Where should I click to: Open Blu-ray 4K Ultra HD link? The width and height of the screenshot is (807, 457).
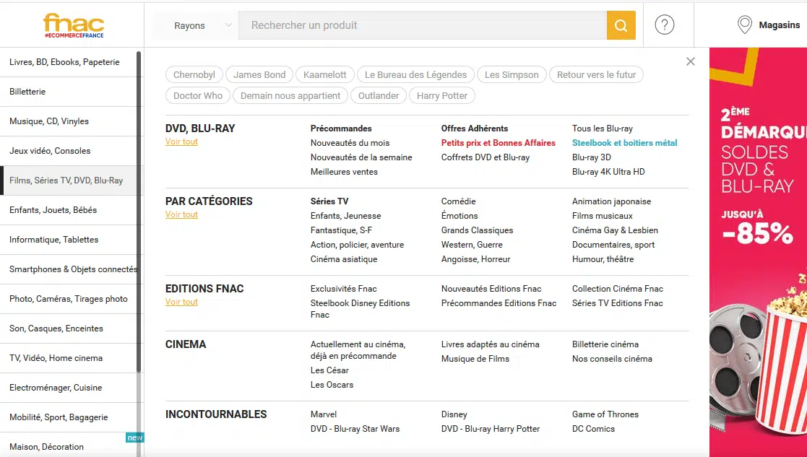point(608,172)
